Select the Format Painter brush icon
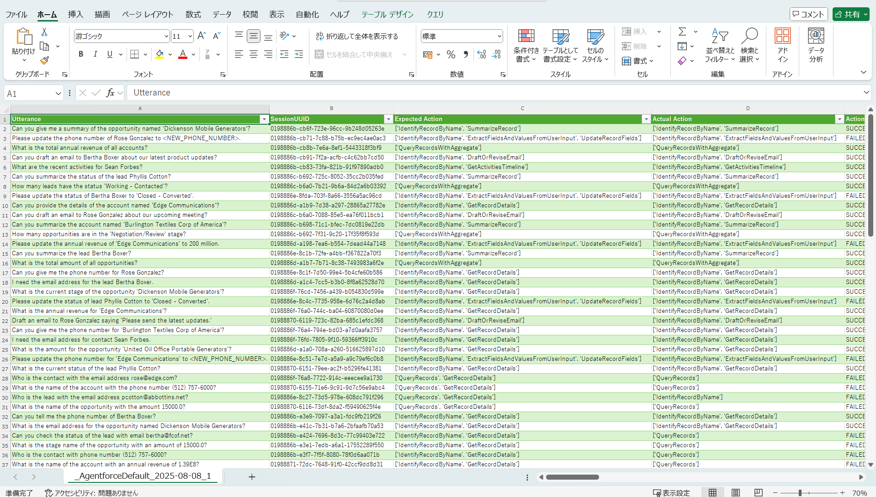876x497 pixels. [44, 60]
